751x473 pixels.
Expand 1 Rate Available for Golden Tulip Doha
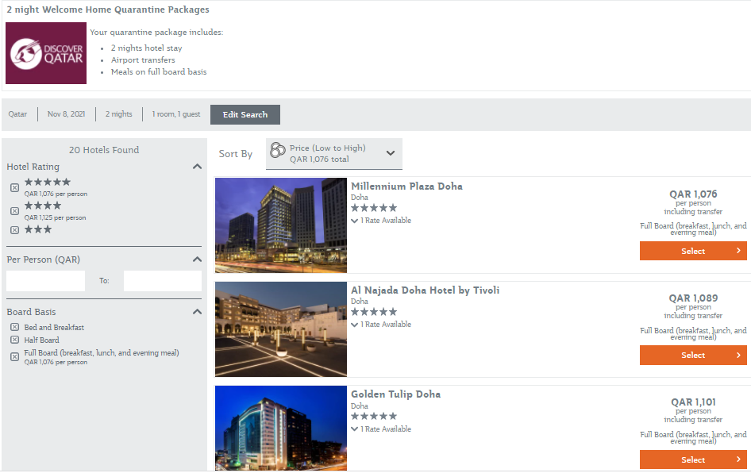coord(381,429)
